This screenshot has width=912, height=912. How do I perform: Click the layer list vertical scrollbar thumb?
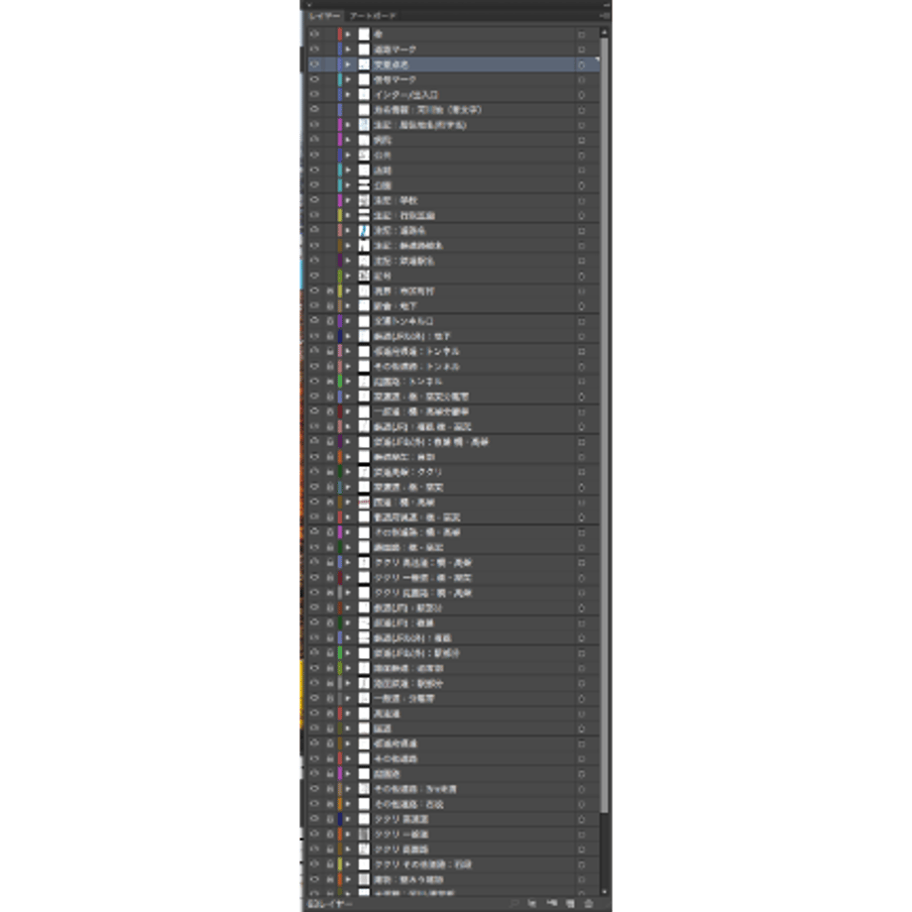(605, 425)
